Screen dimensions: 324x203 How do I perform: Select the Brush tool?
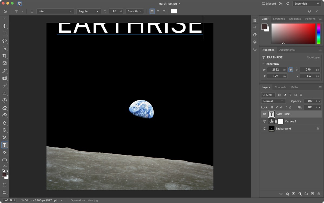(5, 86)
